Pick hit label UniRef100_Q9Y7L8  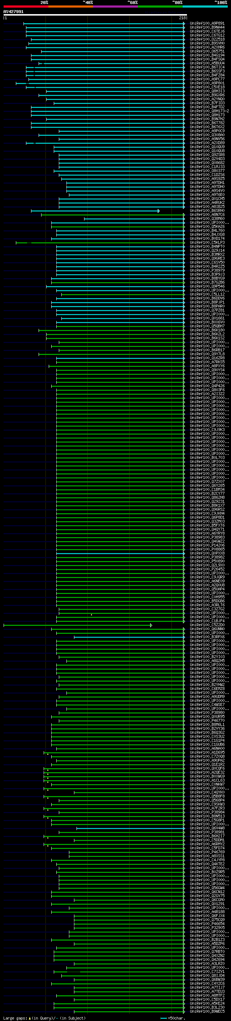[207, 354]
